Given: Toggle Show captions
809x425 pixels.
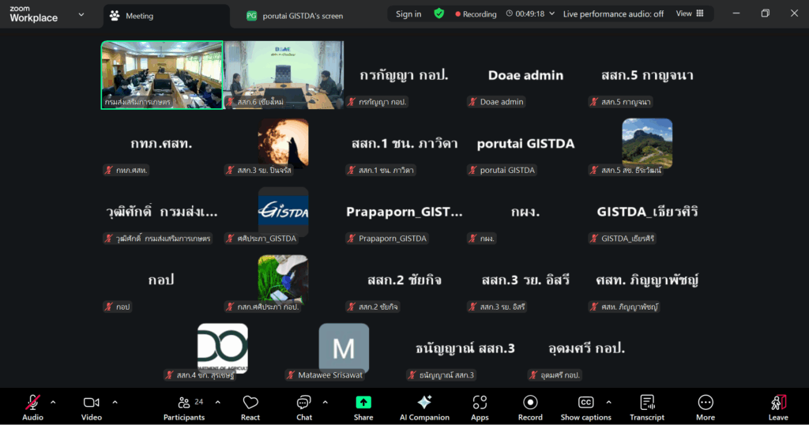Looking at the screenshot, I should tap(585, 407).
